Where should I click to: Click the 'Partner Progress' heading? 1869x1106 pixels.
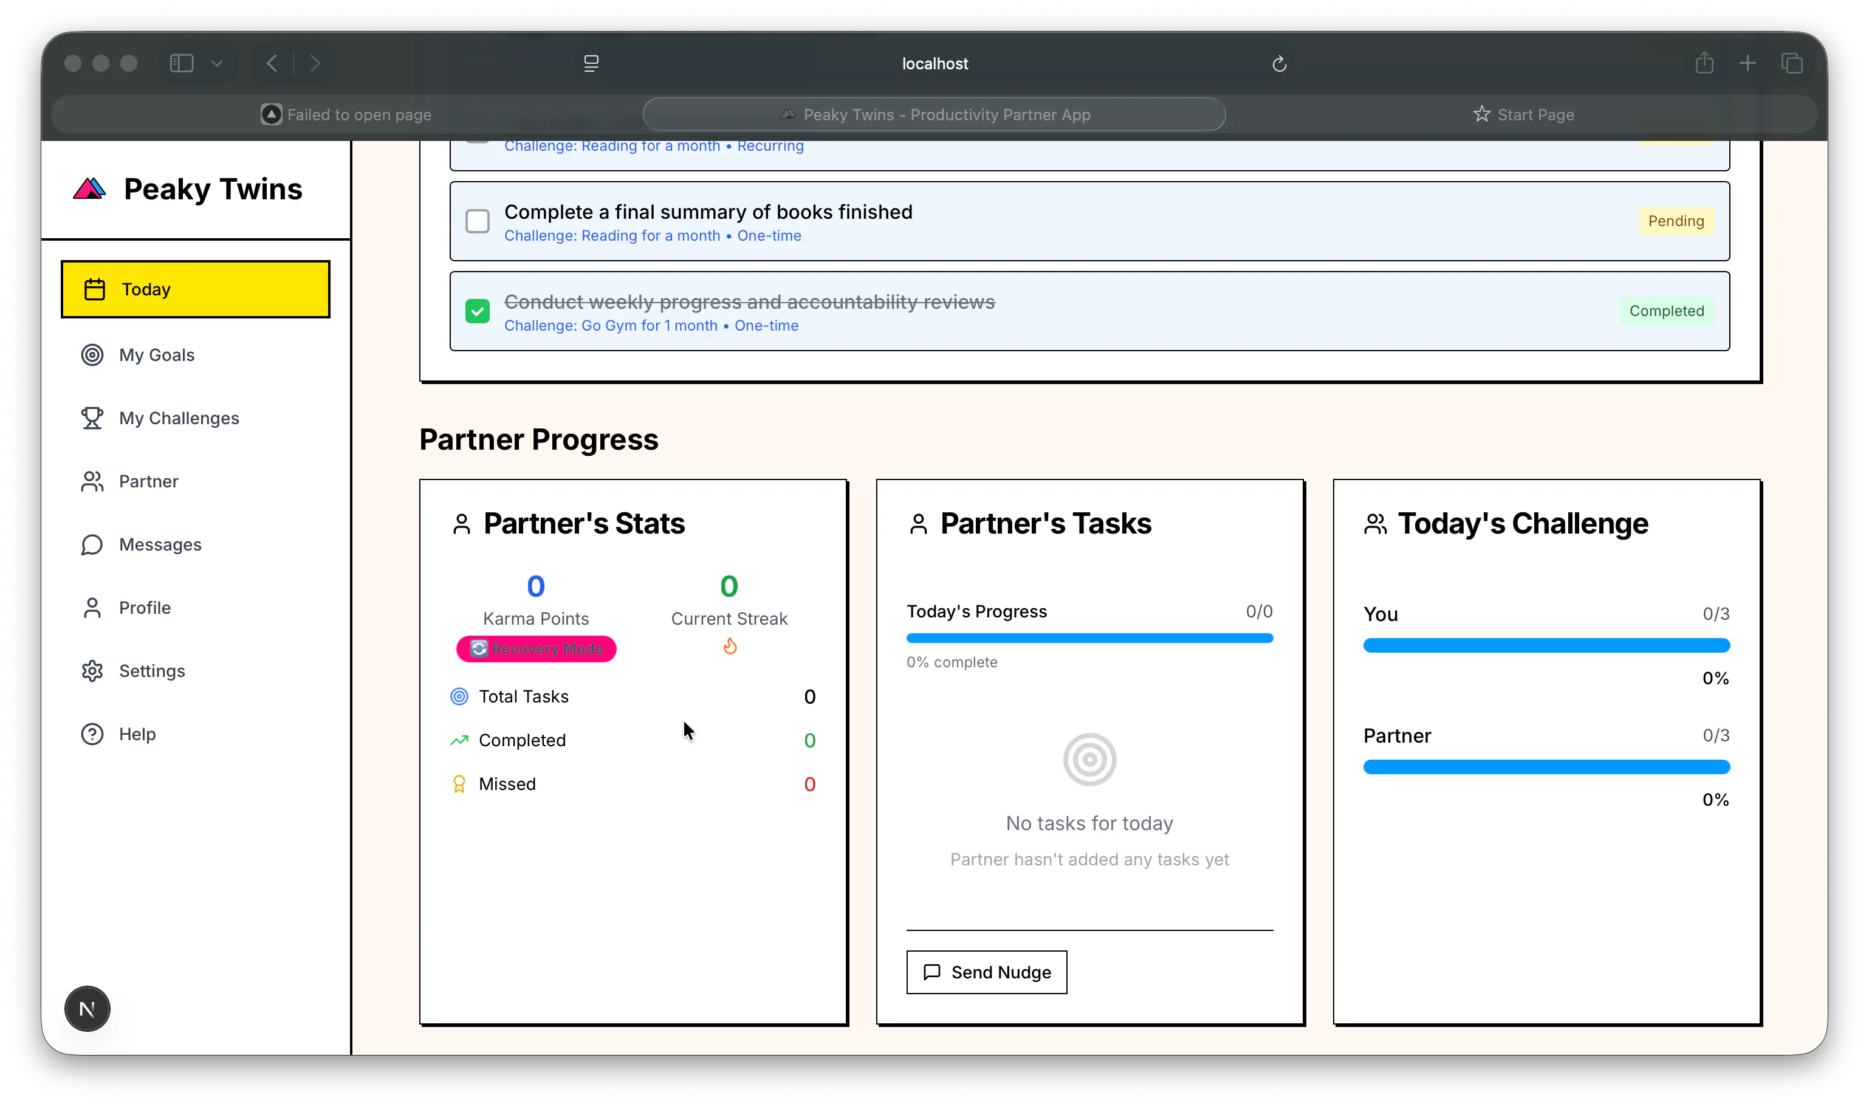coord(539,441)
